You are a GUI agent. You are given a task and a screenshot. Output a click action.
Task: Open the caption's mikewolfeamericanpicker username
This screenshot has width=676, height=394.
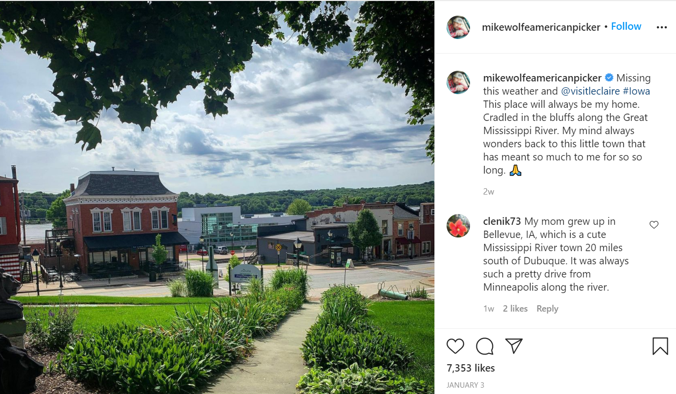(x=542, y=78)
